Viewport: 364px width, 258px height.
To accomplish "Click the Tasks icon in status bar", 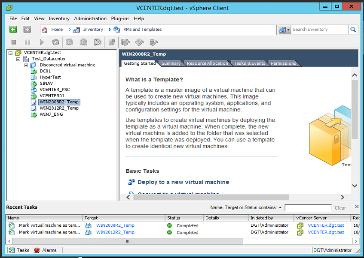I will (12, 250).
